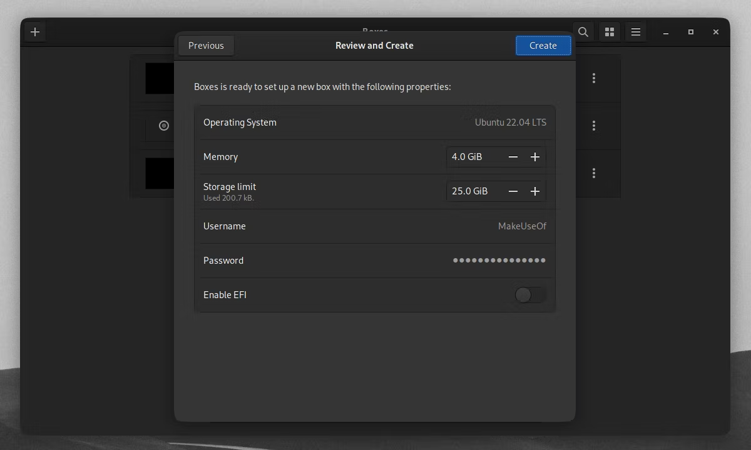The height and width of the screenshot is (450, 751).
Task: Maximize the Boxes window
Action: pos(691,32)
